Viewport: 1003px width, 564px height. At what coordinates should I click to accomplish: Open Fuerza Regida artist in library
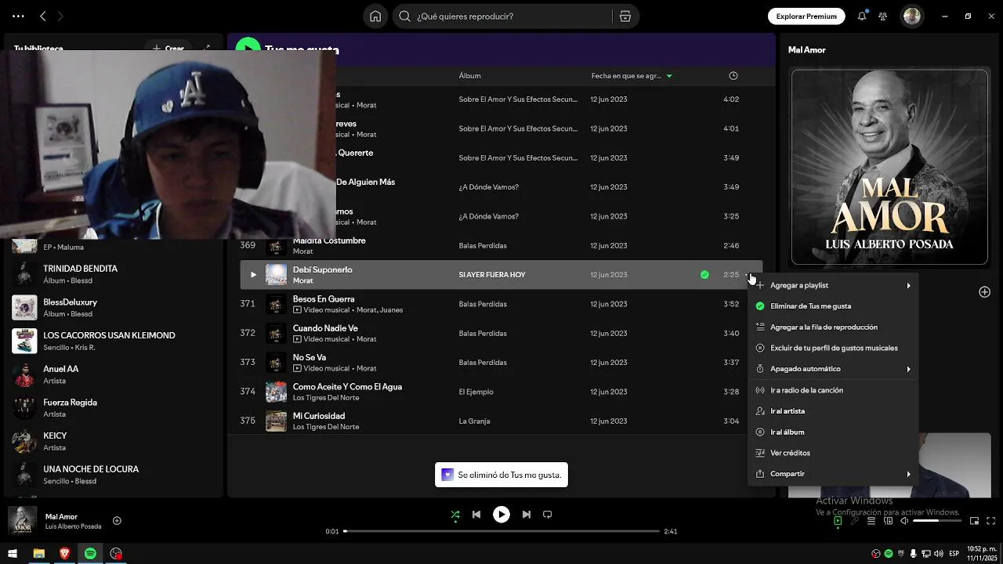coord(114,408)
